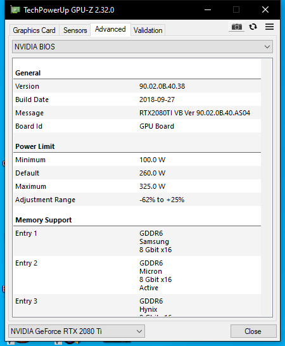
Task: Select the Maximum power value 325.0 W
Action: (x=152, y=186)
